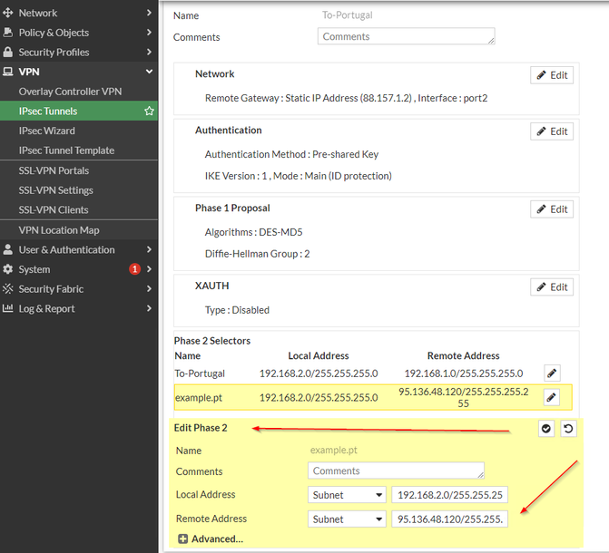Click the red System notification badge

(134, 269)
